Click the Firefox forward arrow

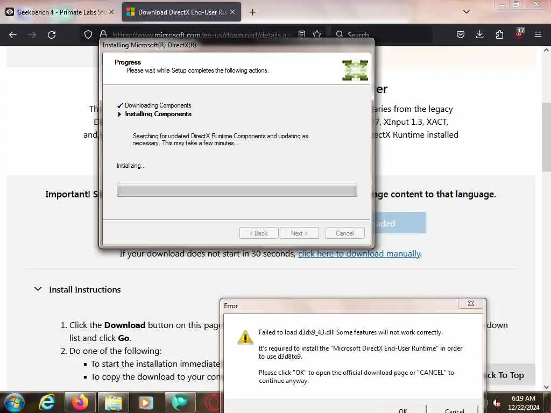[x=32, y=35]
